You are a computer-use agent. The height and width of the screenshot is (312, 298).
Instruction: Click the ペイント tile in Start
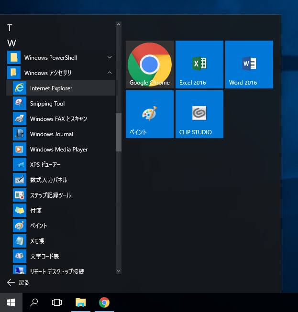[x=149, y=114]
